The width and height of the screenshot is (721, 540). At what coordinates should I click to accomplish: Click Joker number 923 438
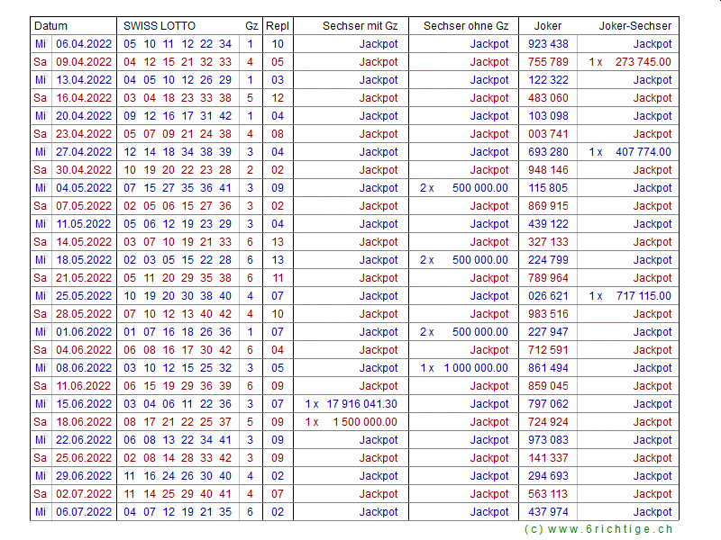pos(548,44)
